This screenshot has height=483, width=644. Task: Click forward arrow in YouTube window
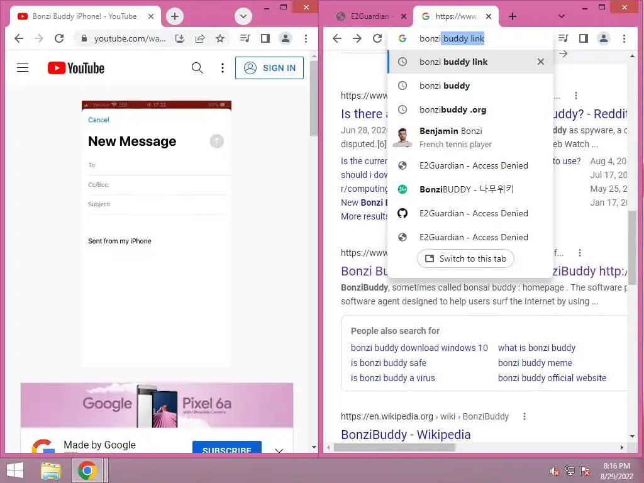coord(39,38)
